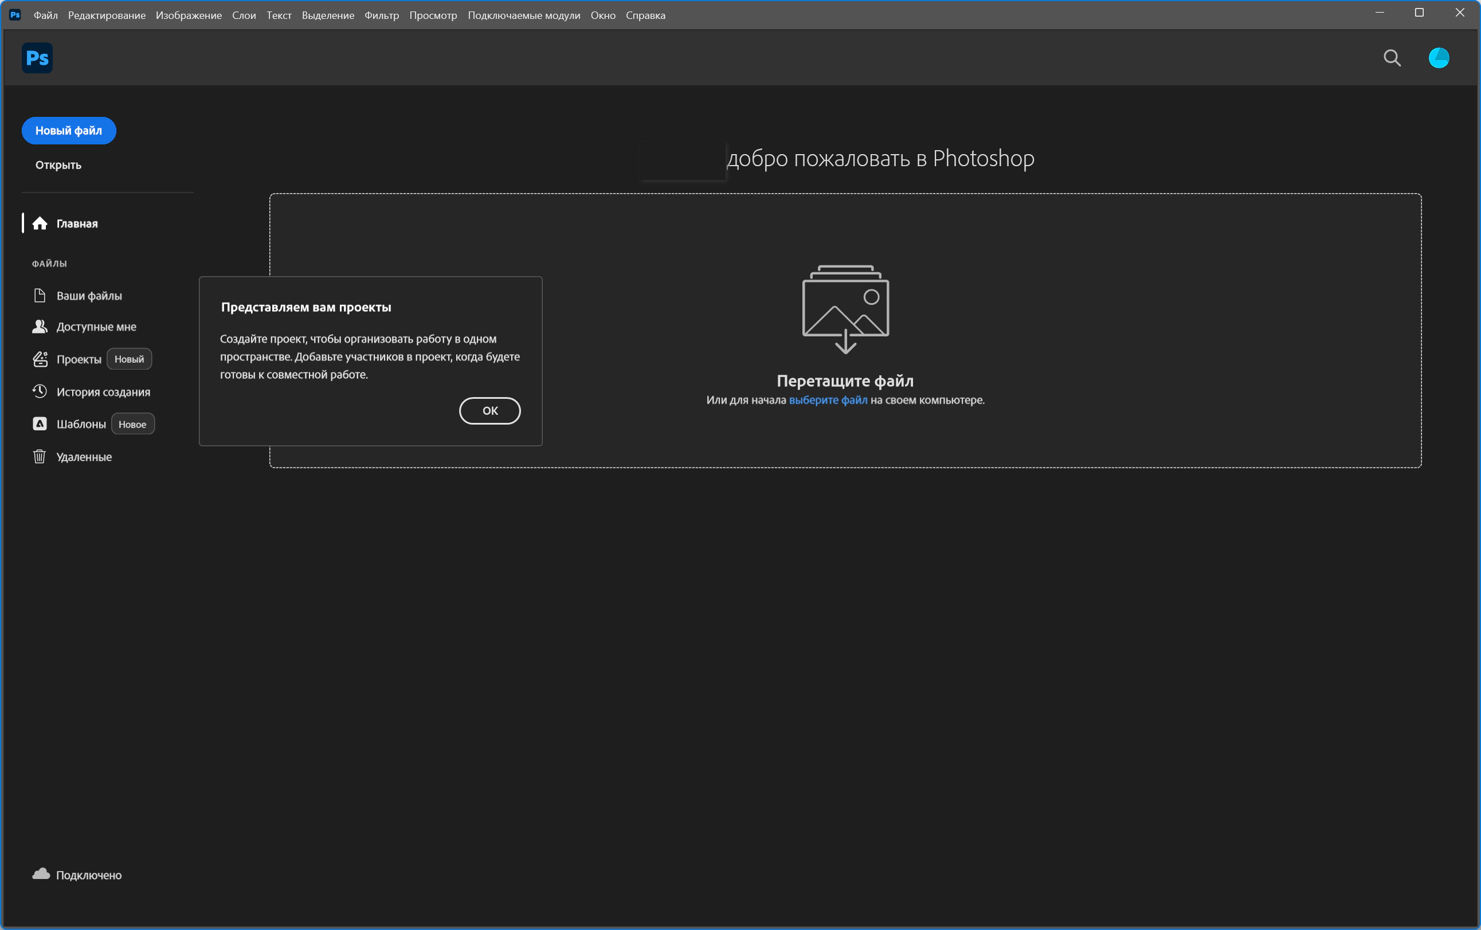
Task: Open the Шаблоны templates section
Action: click(x=81, y=425)
